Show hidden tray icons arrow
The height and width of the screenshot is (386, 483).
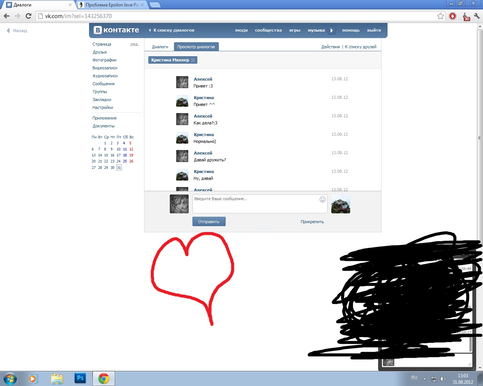[425, 379]
